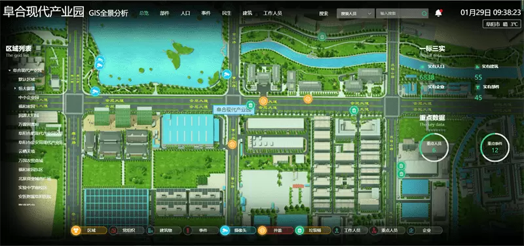This screenshot has height=246, width=524.
Task: Click the search magnifier icon
Action: [424, 14]
